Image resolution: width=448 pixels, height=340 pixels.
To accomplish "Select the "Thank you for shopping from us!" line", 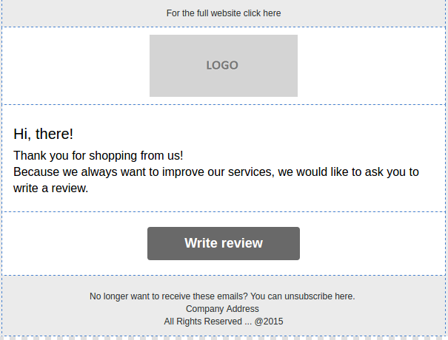I will (x=98, y=156).
